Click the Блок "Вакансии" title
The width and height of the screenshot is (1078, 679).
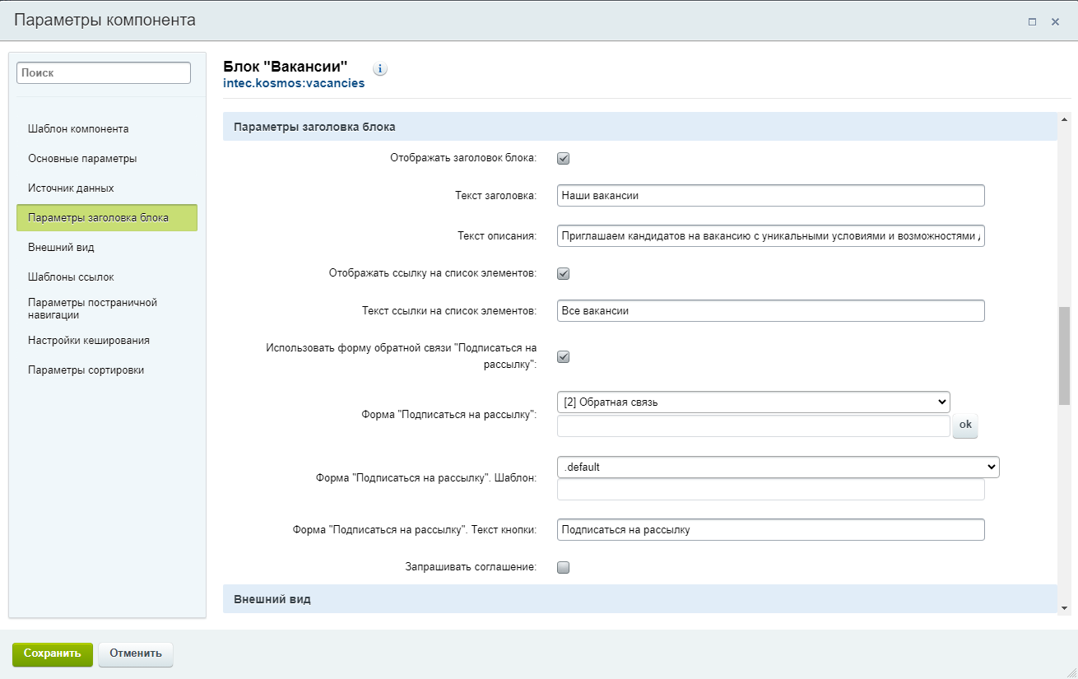[286, 66]
